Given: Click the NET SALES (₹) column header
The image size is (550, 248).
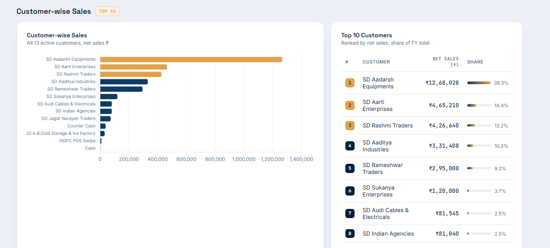Looking at the screenshot, I should (x=446, y=62).
